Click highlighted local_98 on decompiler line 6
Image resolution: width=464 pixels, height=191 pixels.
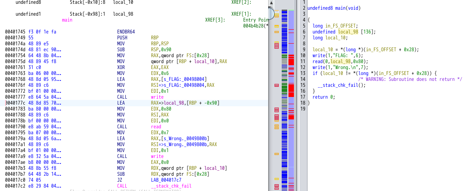pos(348,32)
